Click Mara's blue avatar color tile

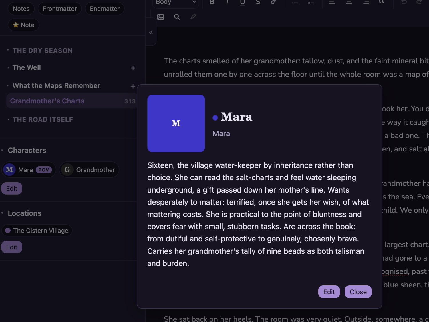coord(176,123)
